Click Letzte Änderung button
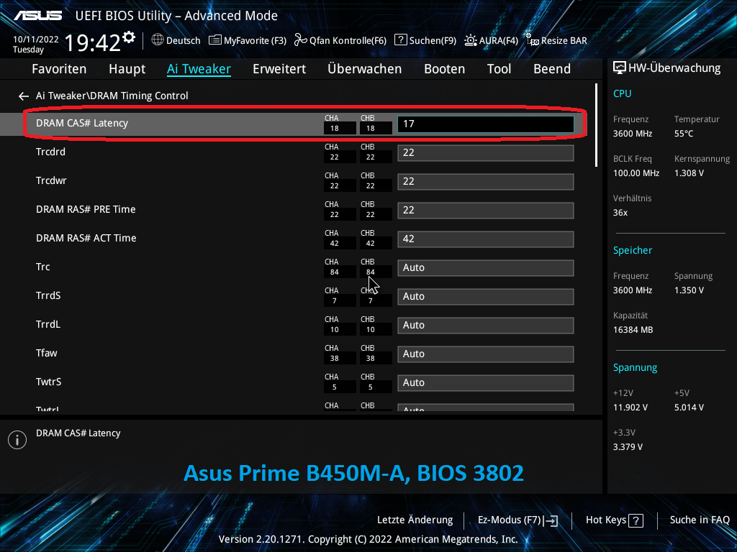Image resolution: width=737 pixels, height=552 pixels. (x=415, y=520)
